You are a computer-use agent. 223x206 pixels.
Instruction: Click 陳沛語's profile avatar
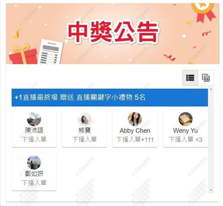click(x=34, y=119)
